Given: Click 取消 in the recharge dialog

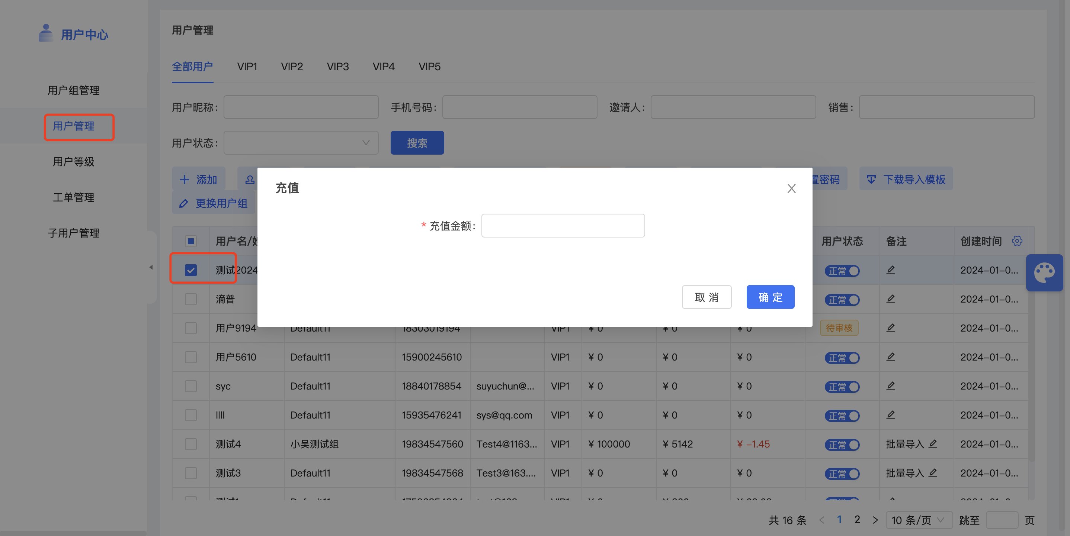Looking at the screenshot, I should pyautogui.click(x=707, y=297).
